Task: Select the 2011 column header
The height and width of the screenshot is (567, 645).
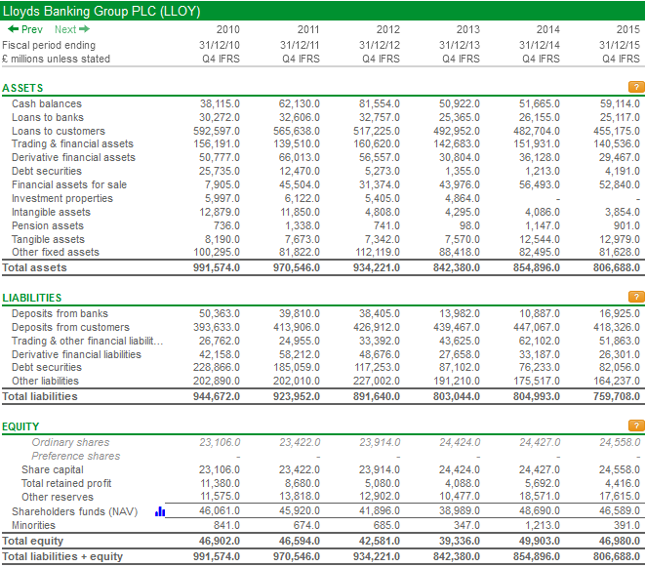Action: pyautogui.click(x=308, y=29)
